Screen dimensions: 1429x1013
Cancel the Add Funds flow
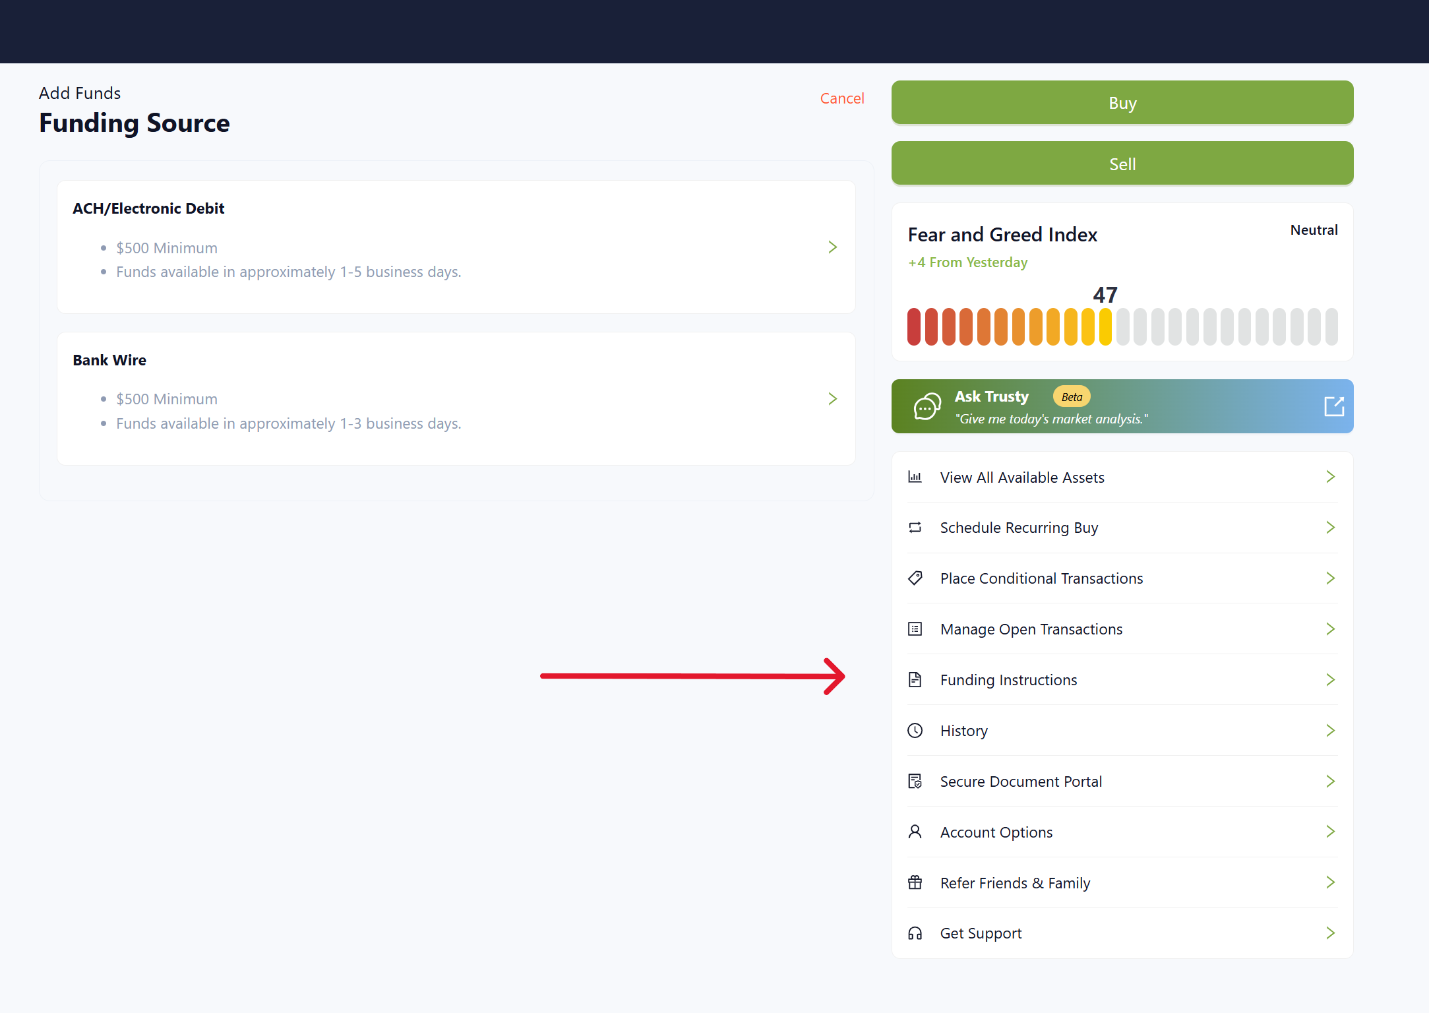pyautogui.click(x=841, y=98)
